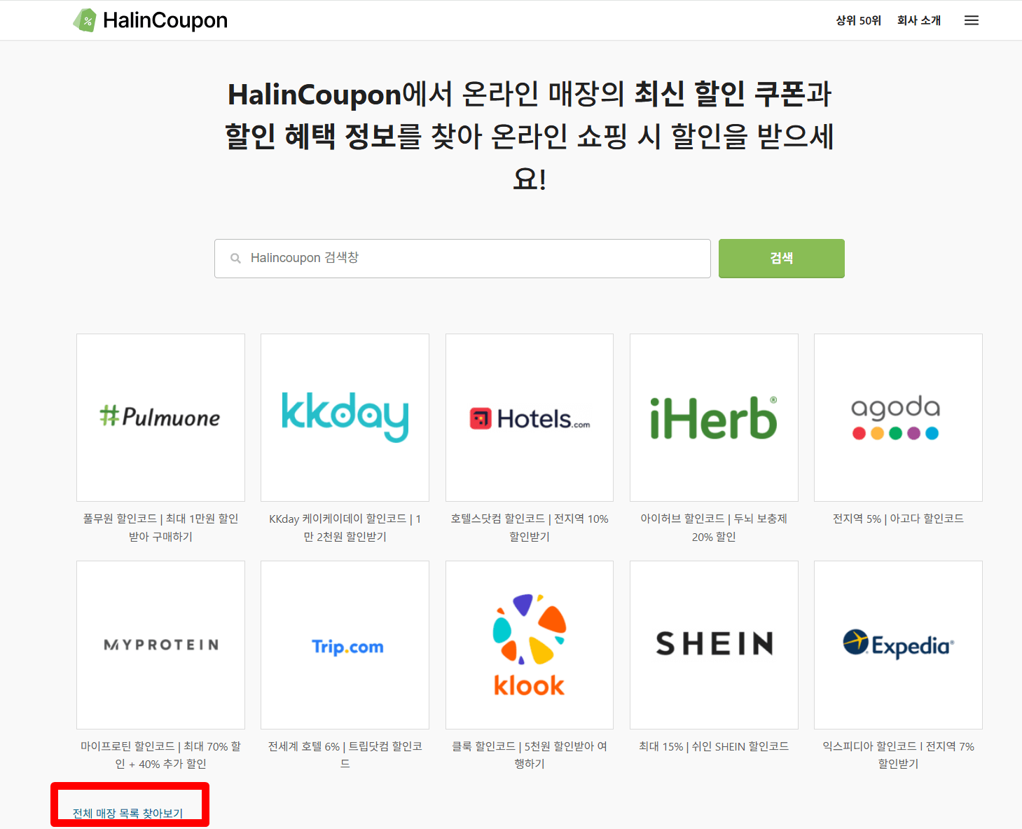Open the klook logo card
Viewport: 1022px width, 829px height.
point(530,645)
